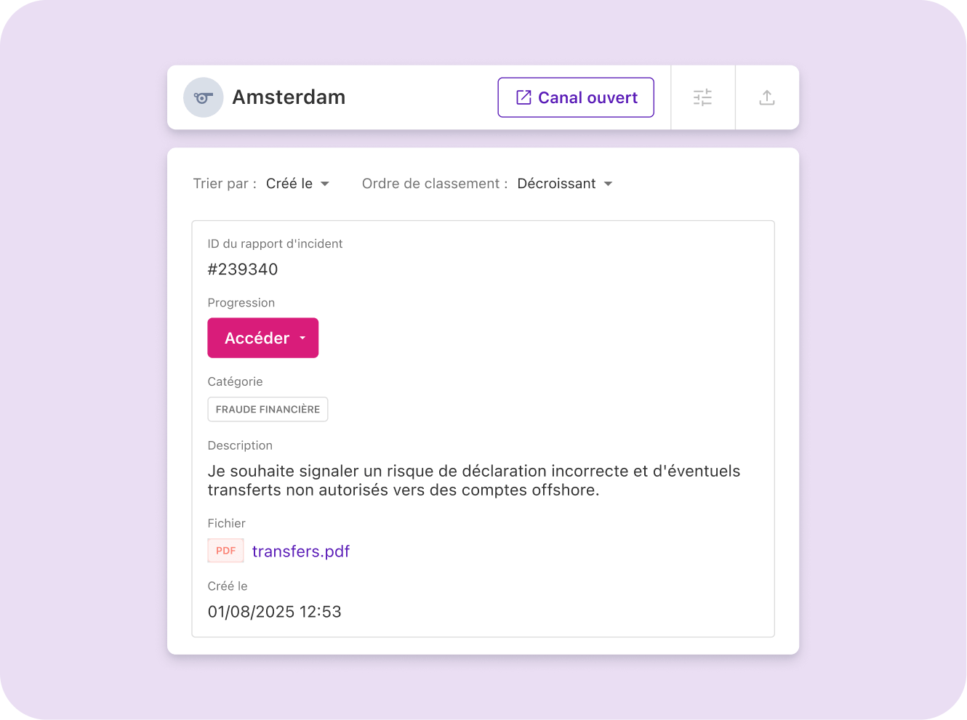Click the whistle avatar icon beside Amsterdam
Screen dimensions: 967x720
click(203, 97)
